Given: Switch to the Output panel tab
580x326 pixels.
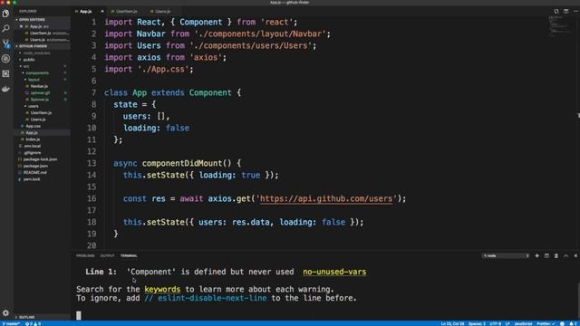Looking at the screenshot, I should coord(107,255).
